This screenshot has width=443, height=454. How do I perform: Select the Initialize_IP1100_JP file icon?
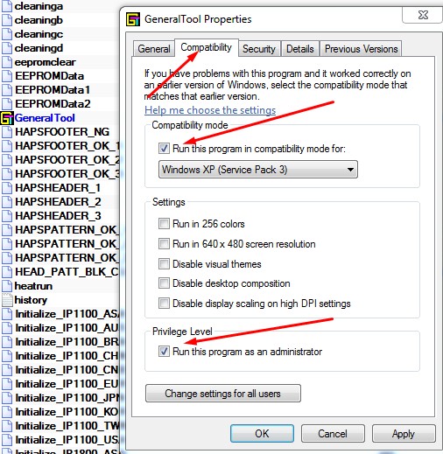click(7, 398)
